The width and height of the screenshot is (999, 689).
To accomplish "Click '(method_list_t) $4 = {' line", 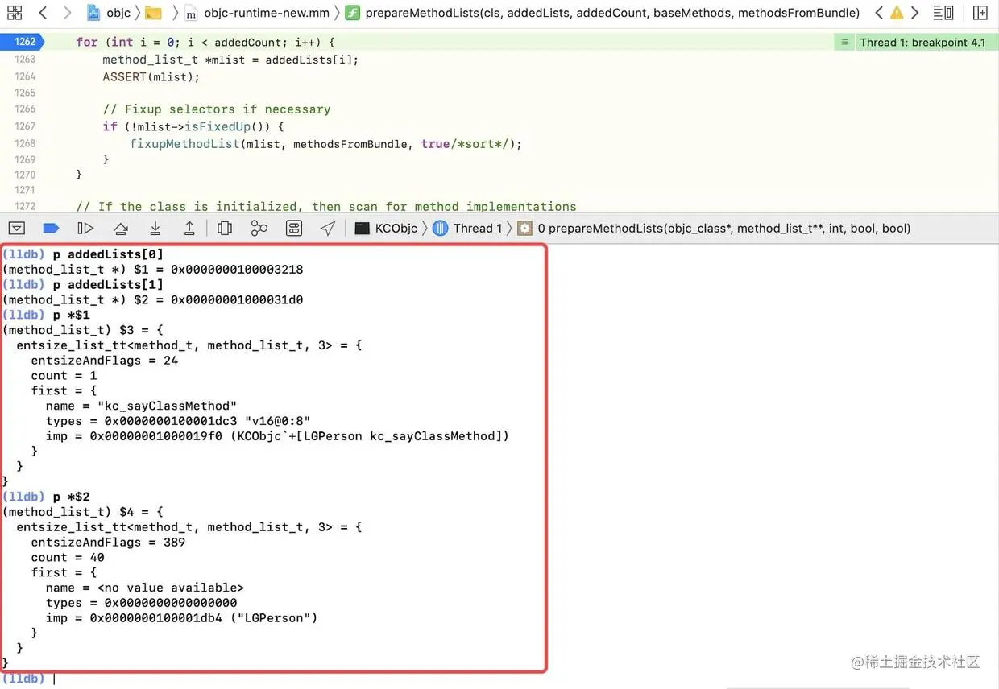I will click(82, 513).
